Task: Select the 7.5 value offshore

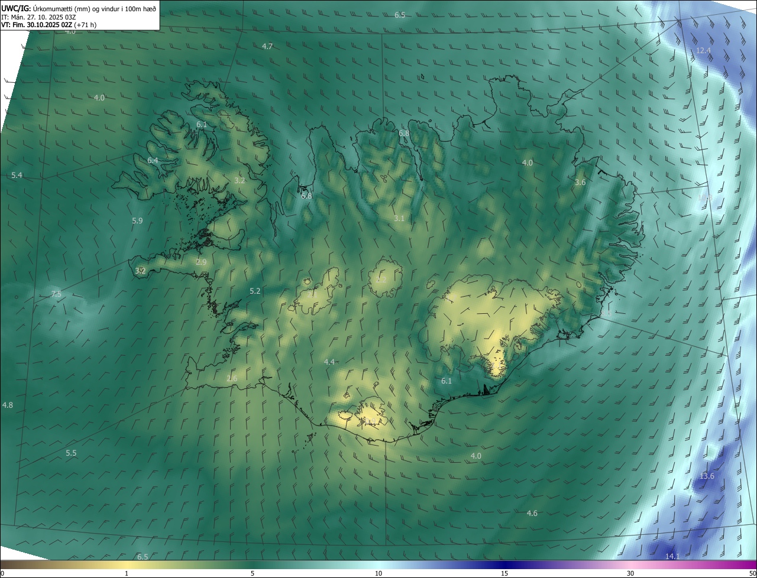Action: [56, 294]
